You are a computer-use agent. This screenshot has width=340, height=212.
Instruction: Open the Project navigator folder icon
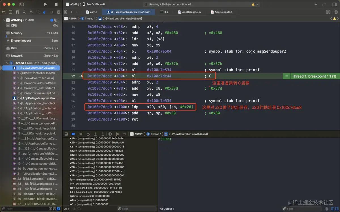pyautogui.click(x=4, y=12)
